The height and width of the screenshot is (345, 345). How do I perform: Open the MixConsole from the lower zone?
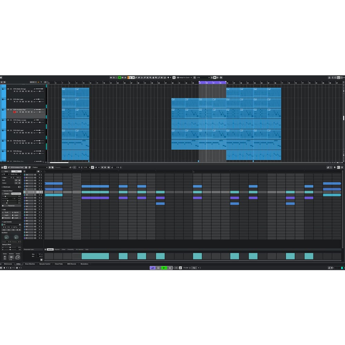click(7, 264)
